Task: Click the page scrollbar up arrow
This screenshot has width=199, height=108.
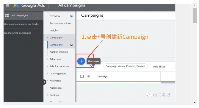Action: tap(195, 6)
